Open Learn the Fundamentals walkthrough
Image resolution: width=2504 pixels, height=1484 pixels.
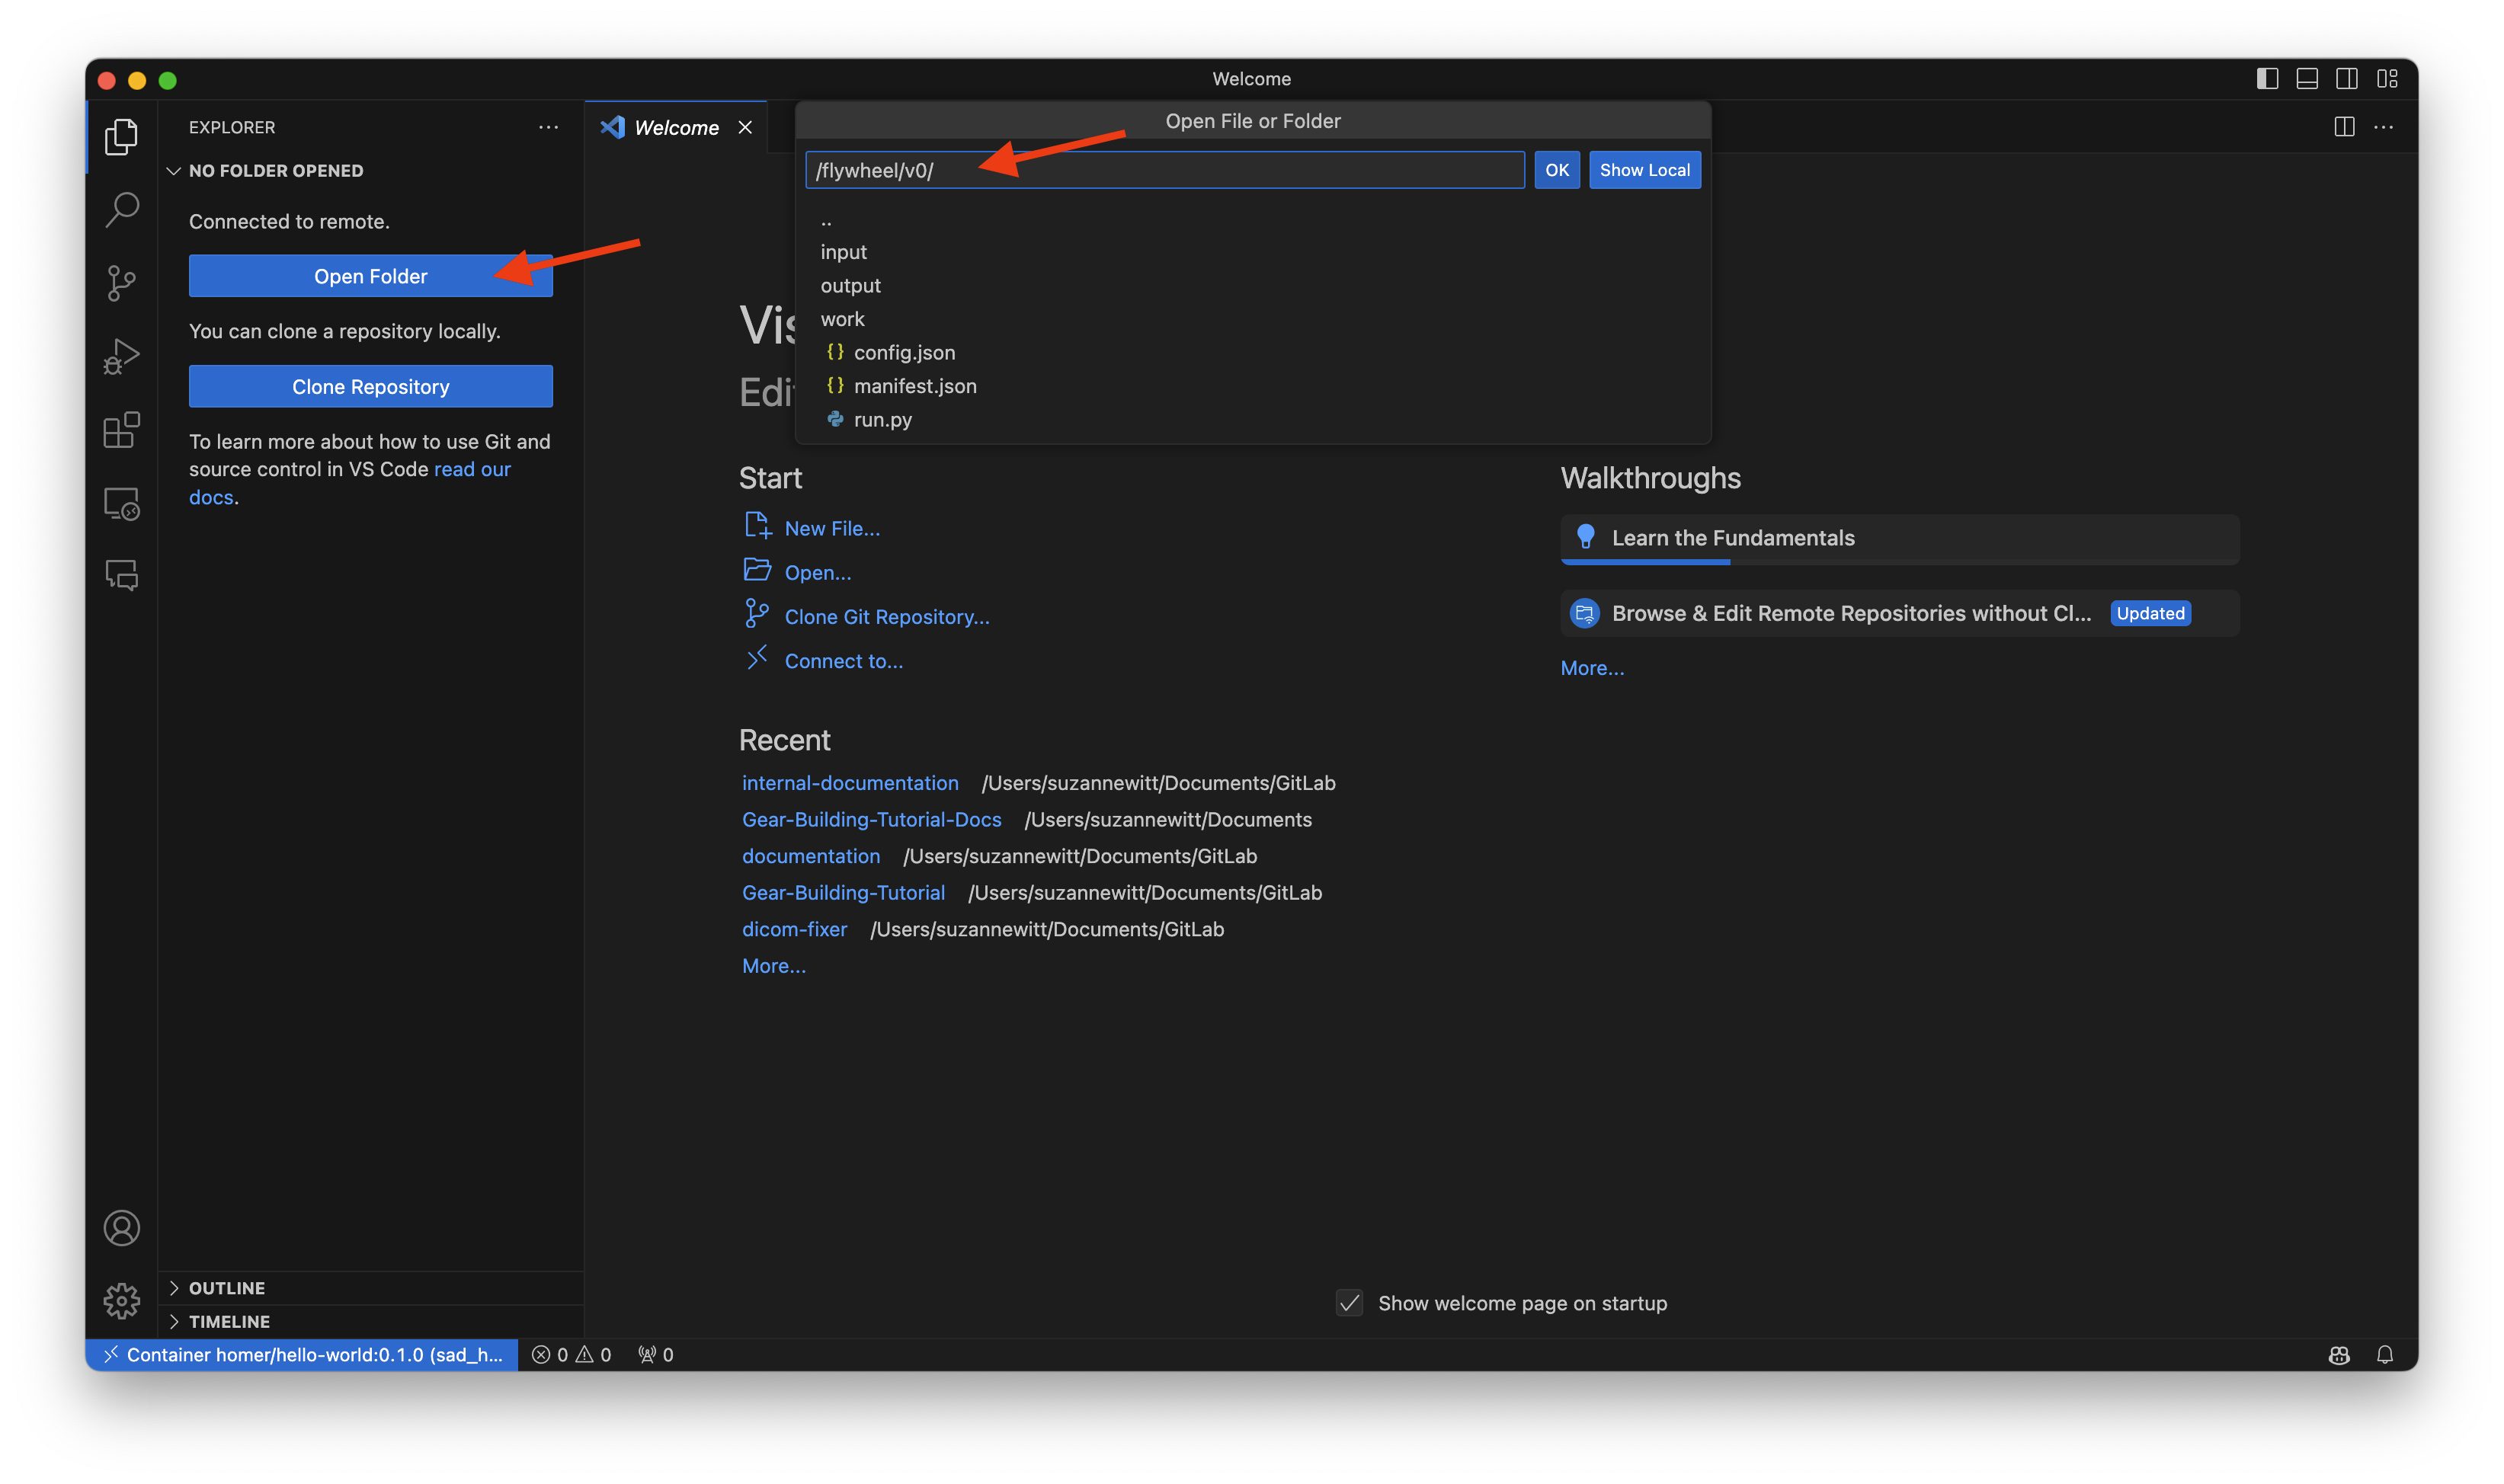point(1900,538)
